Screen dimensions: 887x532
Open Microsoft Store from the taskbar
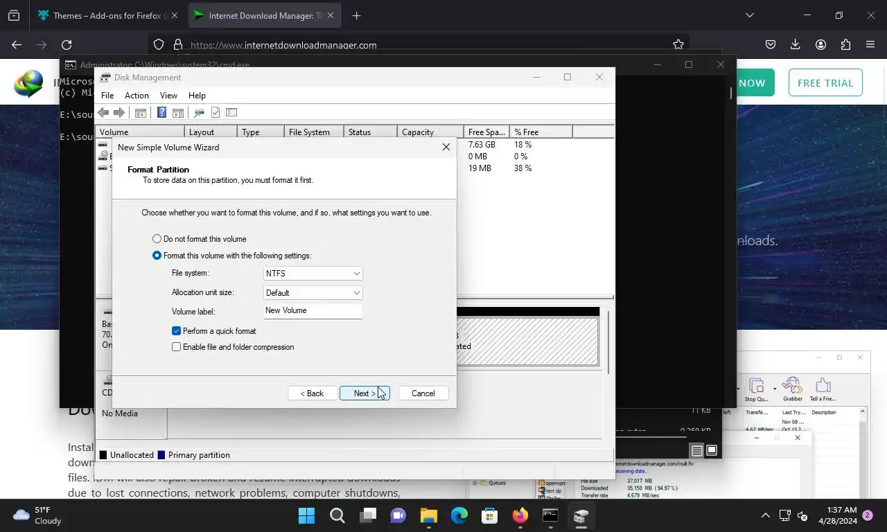pyautogui.click(x=490, y=515)
